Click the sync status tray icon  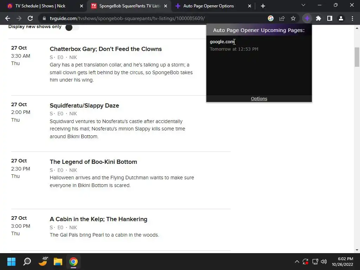coord(306,262)
